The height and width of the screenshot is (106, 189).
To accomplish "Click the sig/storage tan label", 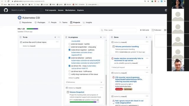I will [128, 89].
